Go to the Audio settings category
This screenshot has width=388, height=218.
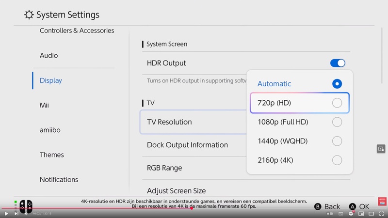49,55
